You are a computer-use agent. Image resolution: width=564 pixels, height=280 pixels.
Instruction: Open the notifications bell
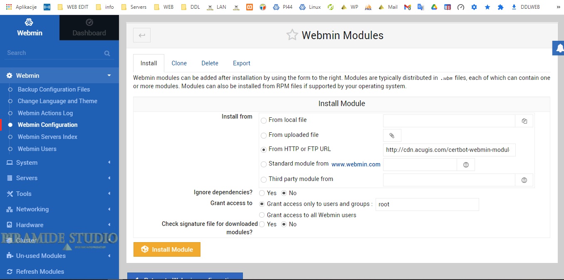pyautogui.click(x=559, y=48)
